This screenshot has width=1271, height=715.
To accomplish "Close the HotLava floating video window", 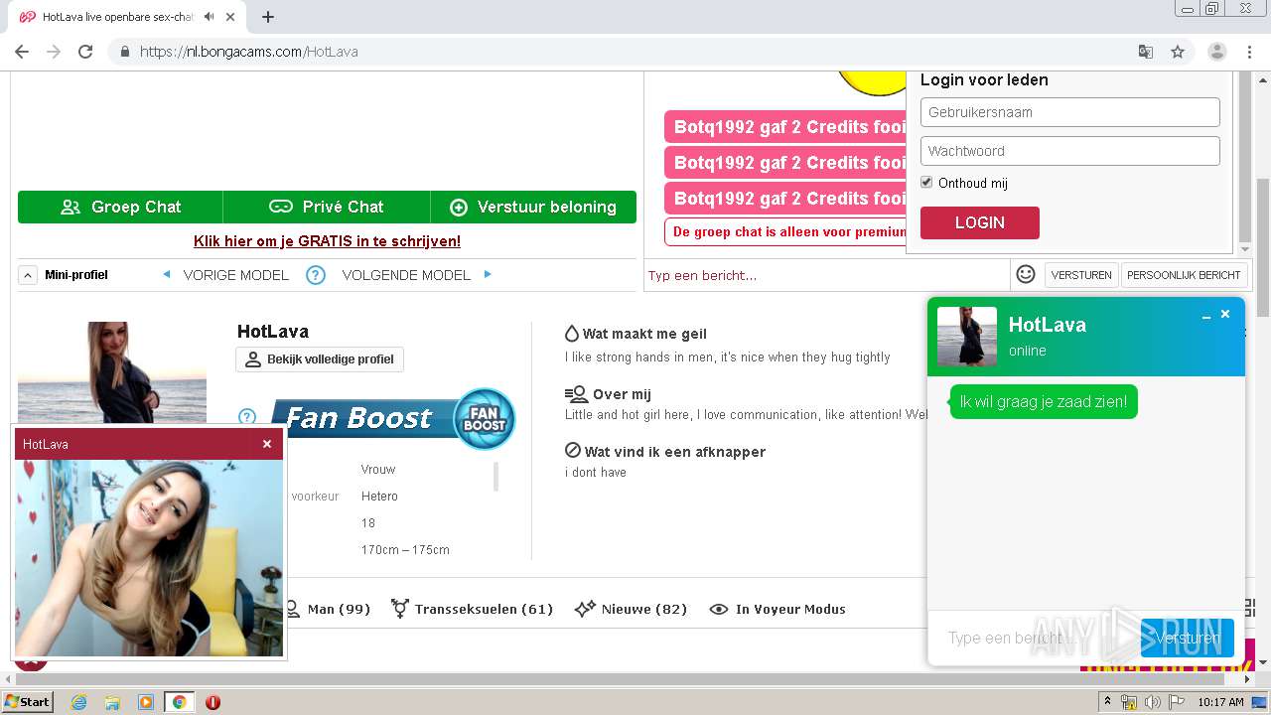I will coord(267,444).
